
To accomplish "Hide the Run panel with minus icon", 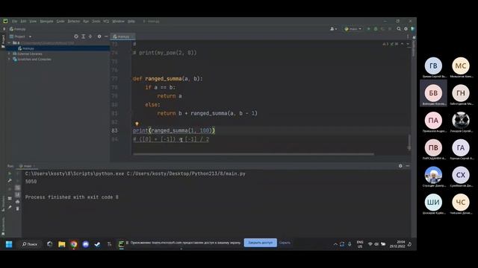I will (408, 166).
